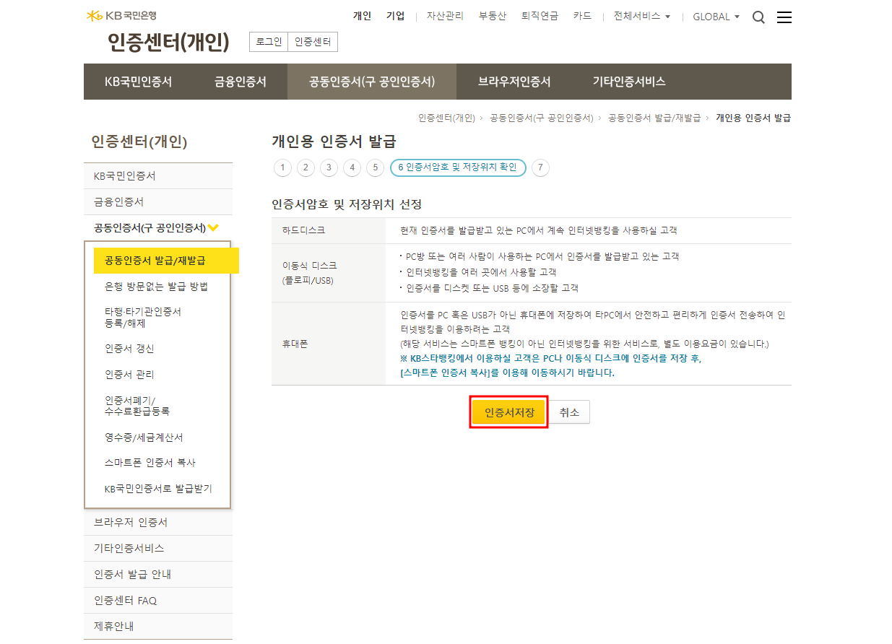Go to step 5 circle
The width and height of the screenshot is (892, 644).
pos(375,168)
